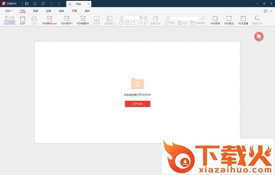Go to next page arrow
The image size is (275, 175).
point(203,18)
